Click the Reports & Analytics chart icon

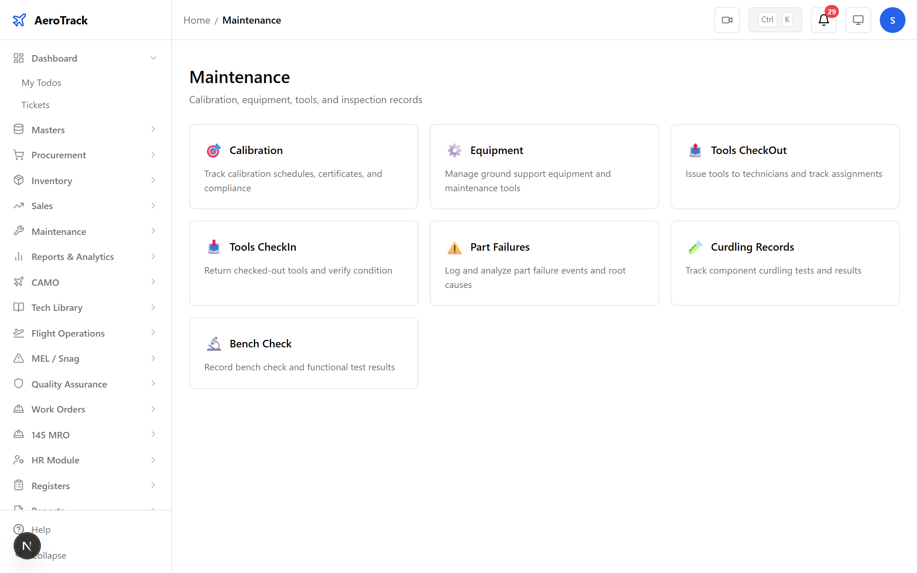[19, 256]
